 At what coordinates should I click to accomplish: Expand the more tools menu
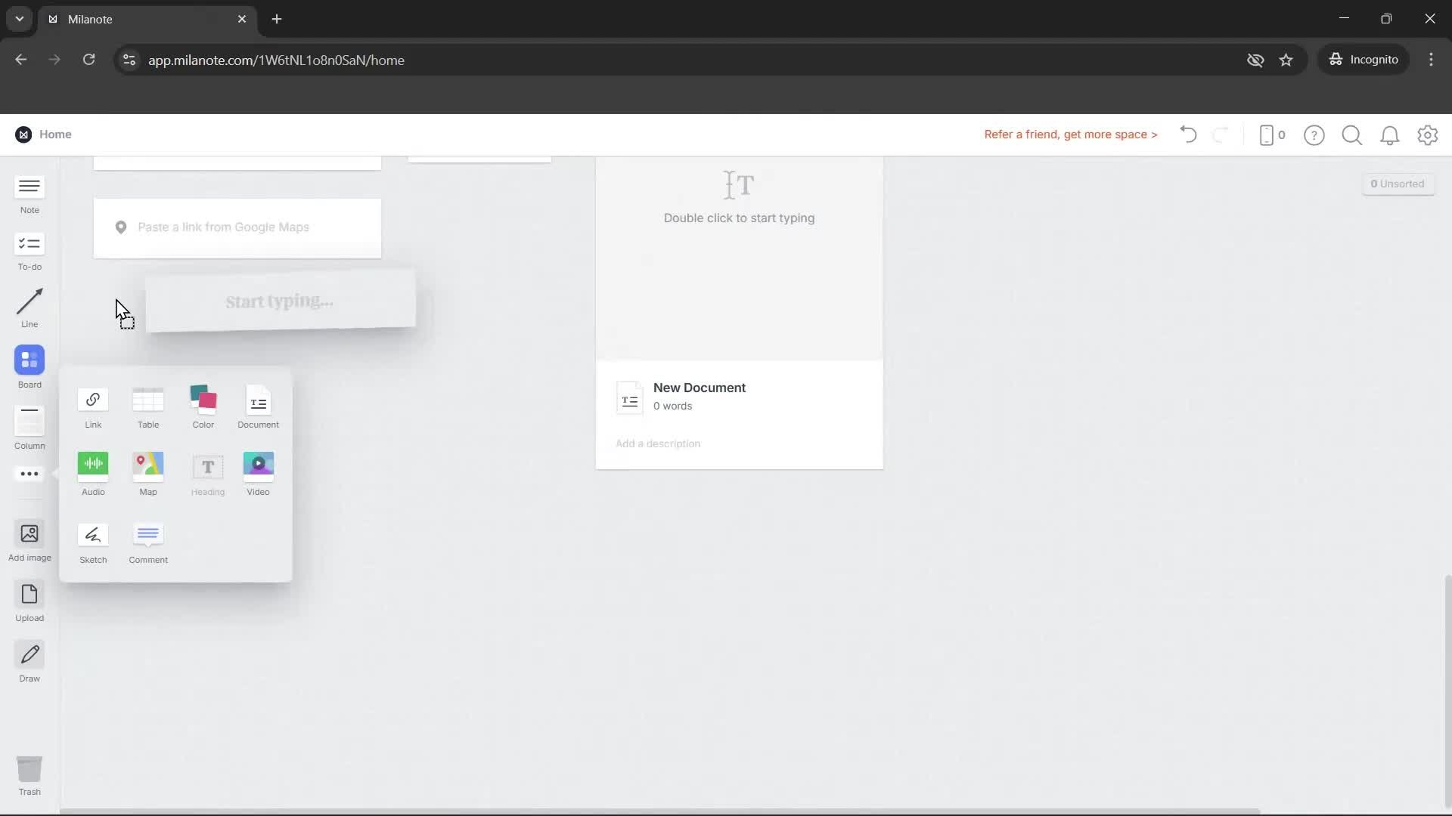coord(29,474)
